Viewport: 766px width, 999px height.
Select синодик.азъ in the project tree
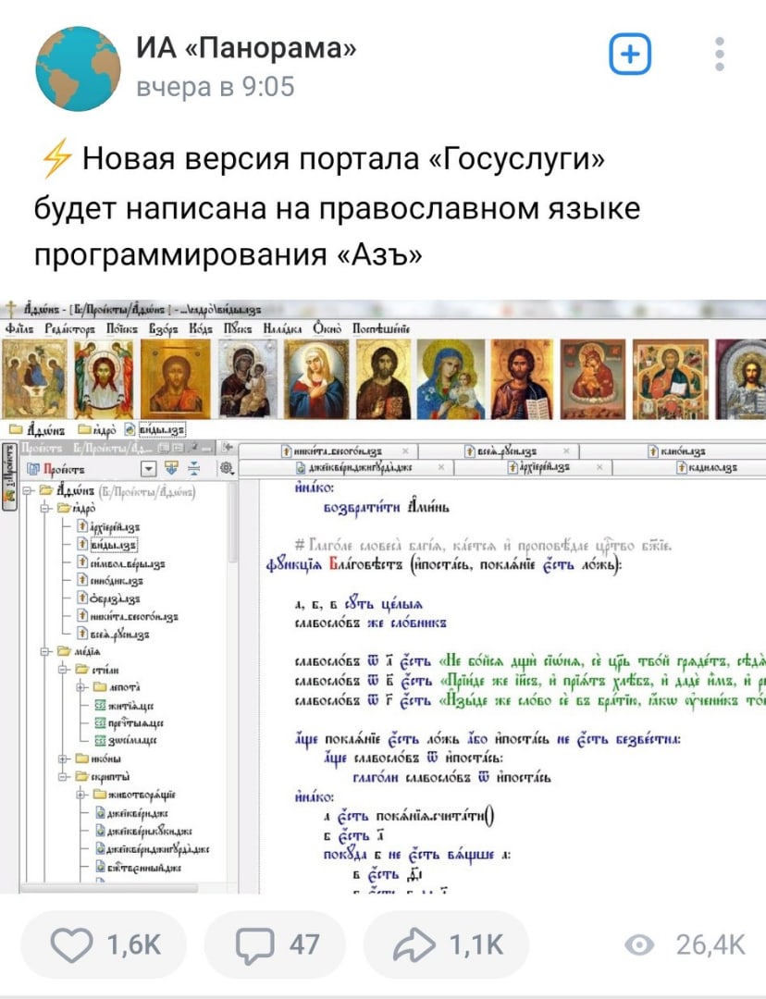109,580
